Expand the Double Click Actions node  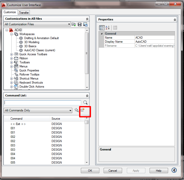click(11, 87)
